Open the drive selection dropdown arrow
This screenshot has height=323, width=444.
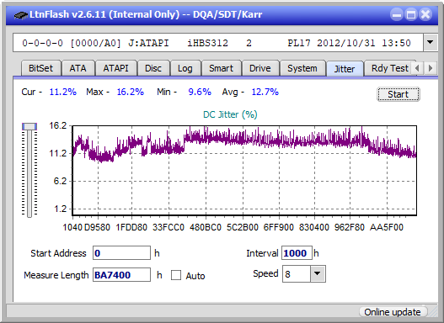[x=431, y=43]
